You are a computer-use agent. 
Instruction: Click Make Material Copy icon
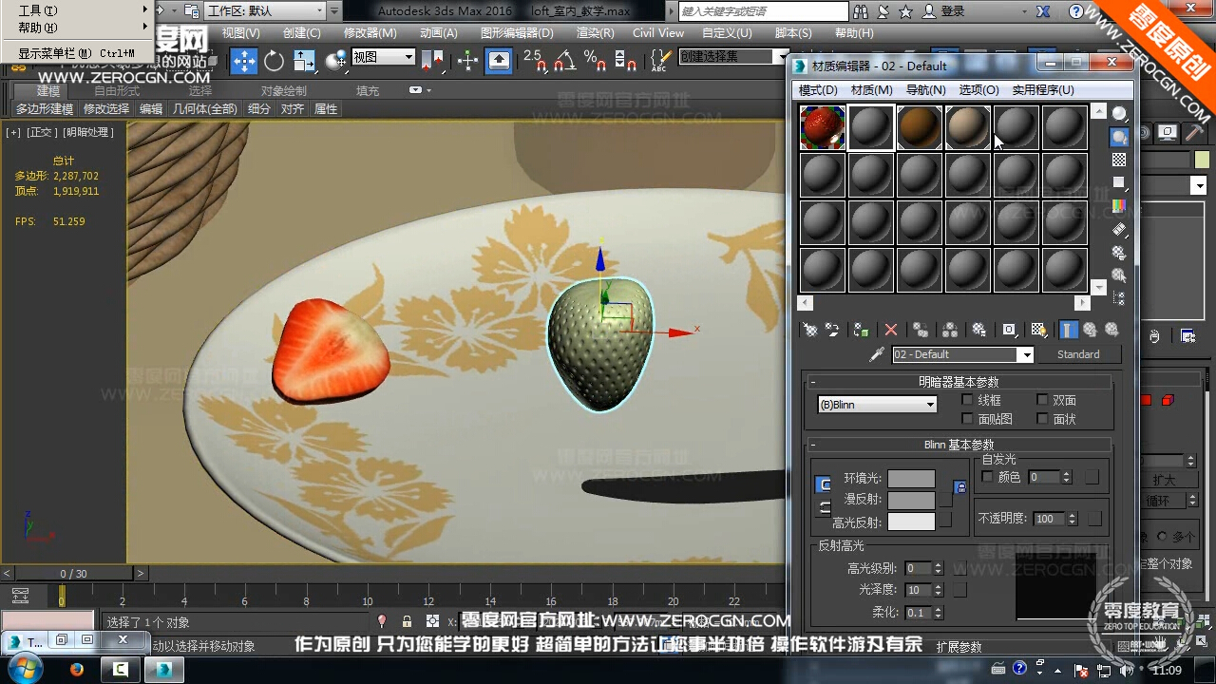pos(921,330)
